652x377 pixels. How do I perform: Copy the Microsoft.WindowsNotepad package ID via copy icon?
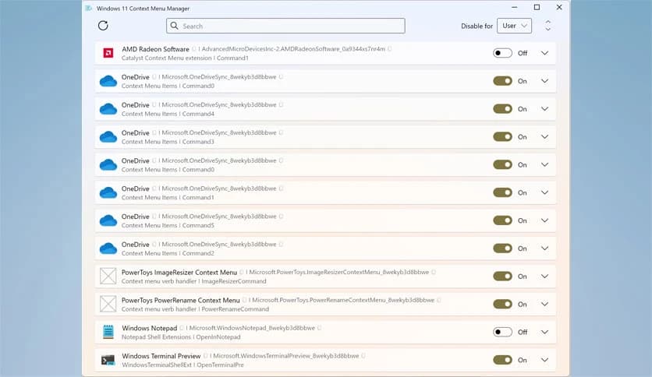pyautogui.click(x=319, y=328)
